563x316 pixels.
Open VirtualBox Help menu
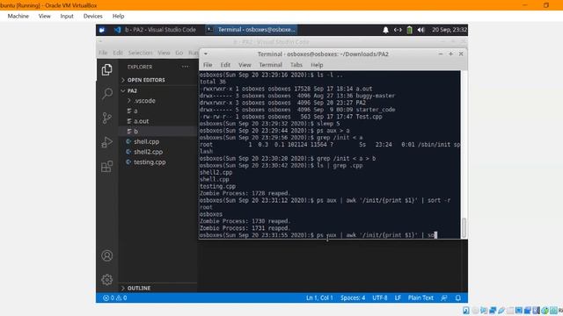pyautogui.click(x=118, y=16)
